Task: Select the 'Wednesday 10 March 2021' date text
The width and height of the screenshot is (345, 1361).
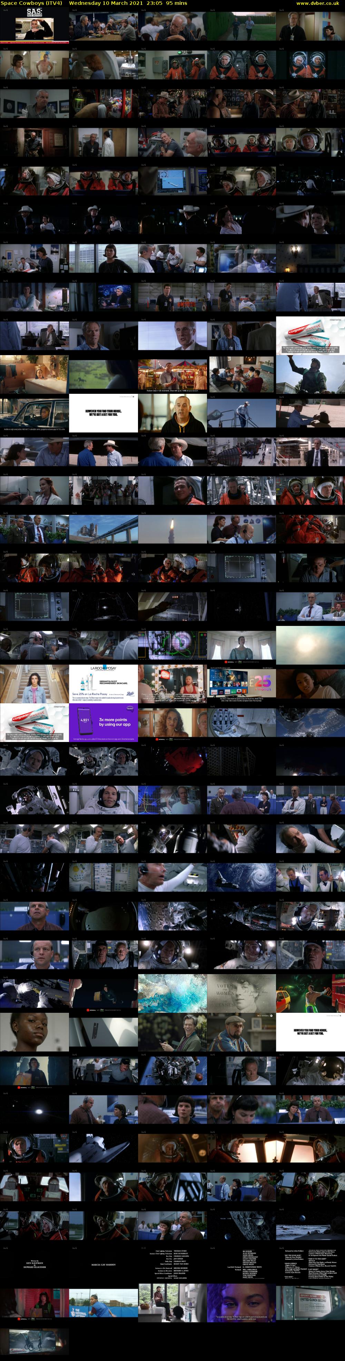Action: pos(106,3)
